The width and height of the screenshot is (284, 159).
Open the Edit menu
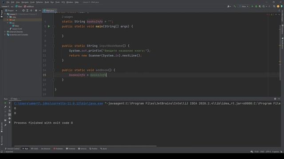click(13, 2)
